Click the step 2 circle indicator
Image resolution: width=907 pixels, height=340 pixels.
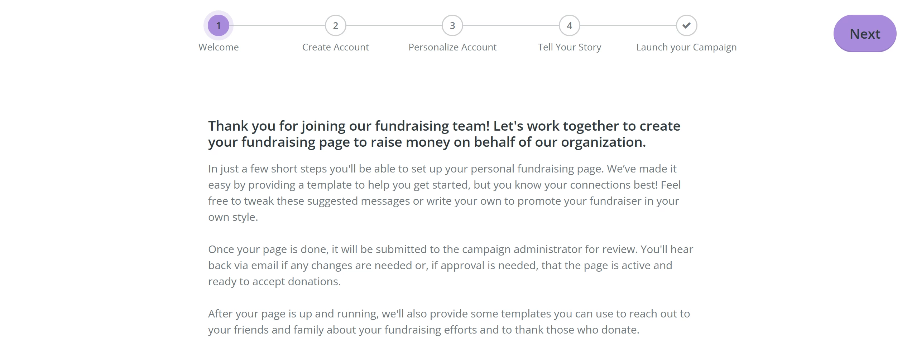click(336, 25)
